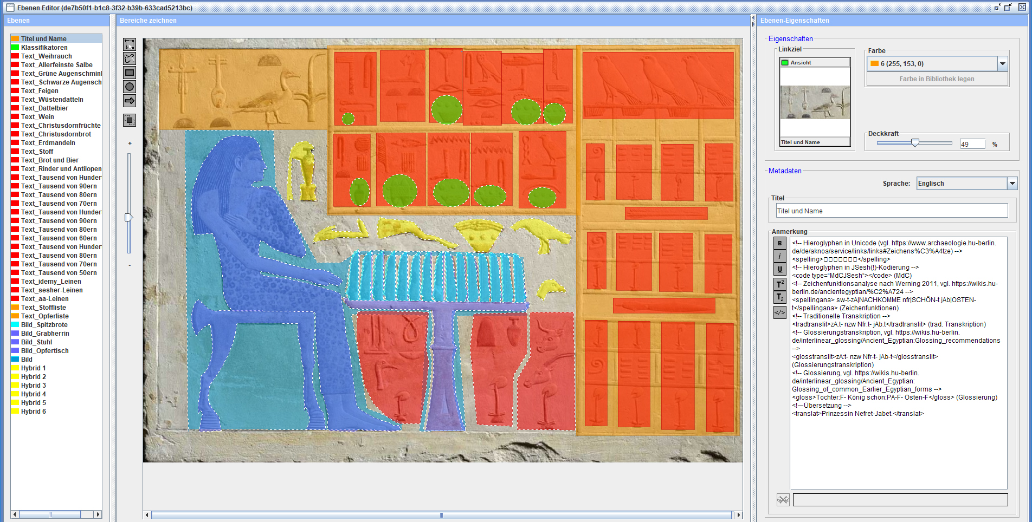The height and width of the screenshot is (522, 1032).
Task: Open the Sprache language dropdown
Action: tap(1012, 184)
